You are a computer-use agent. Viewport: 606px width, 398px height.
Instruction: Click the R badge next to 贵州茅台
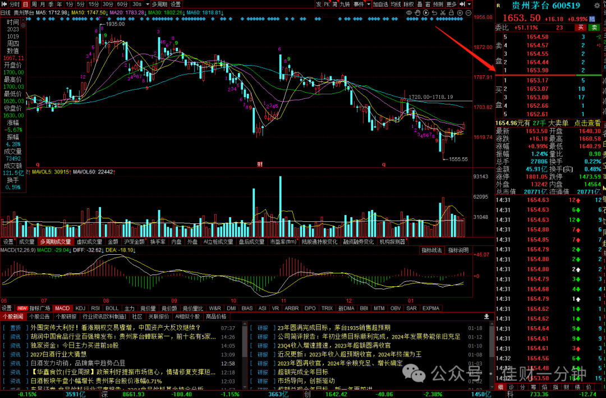point(499,6)
